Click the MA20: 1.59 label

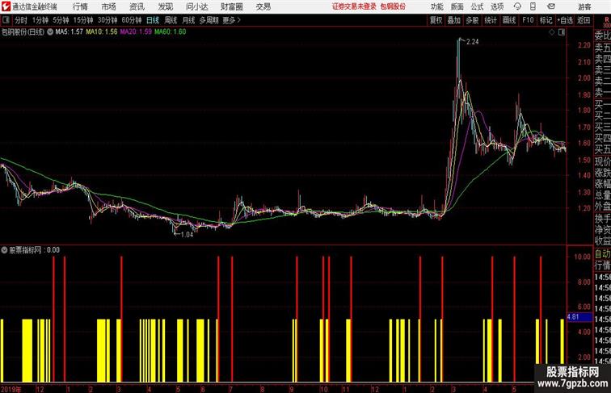tap(136, 32)
